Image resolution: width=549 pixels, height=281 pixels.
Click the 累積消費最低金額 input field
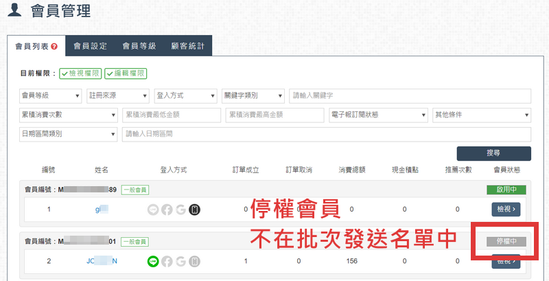point(172,115)
